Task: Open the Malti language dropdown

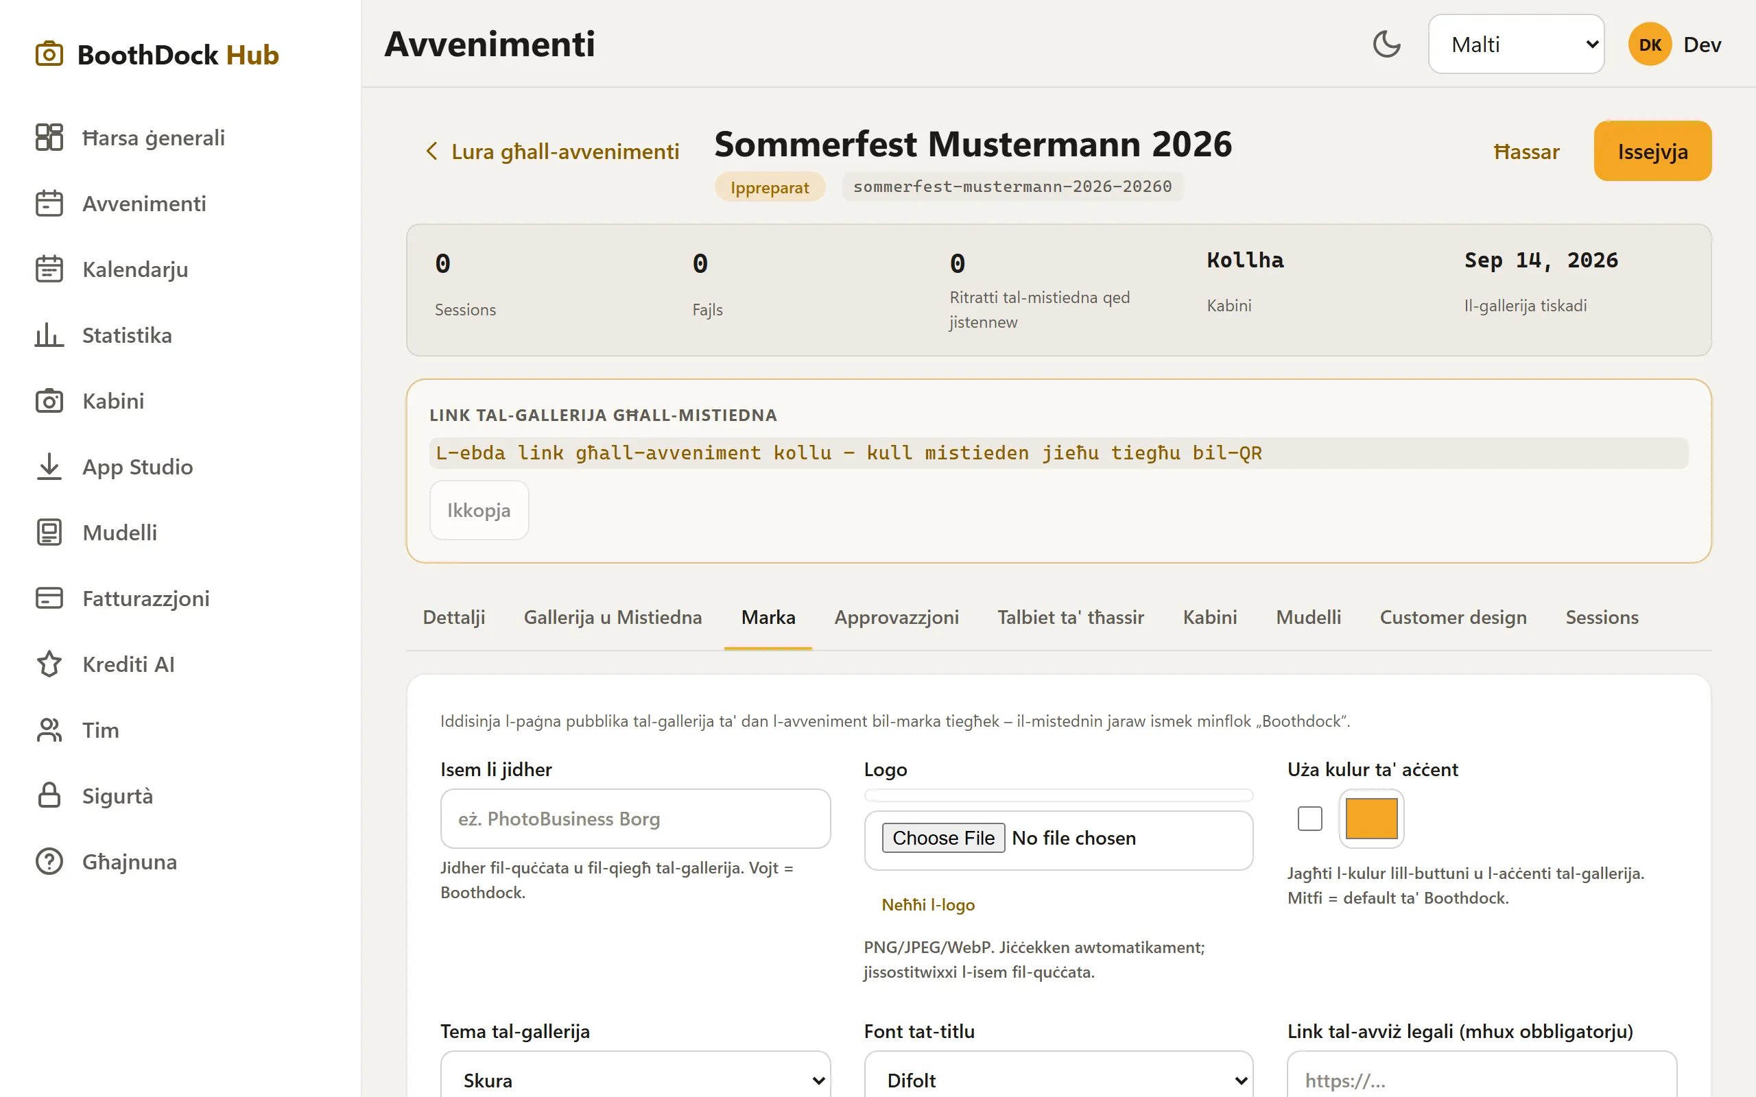Action: (x=1516, y=45)
